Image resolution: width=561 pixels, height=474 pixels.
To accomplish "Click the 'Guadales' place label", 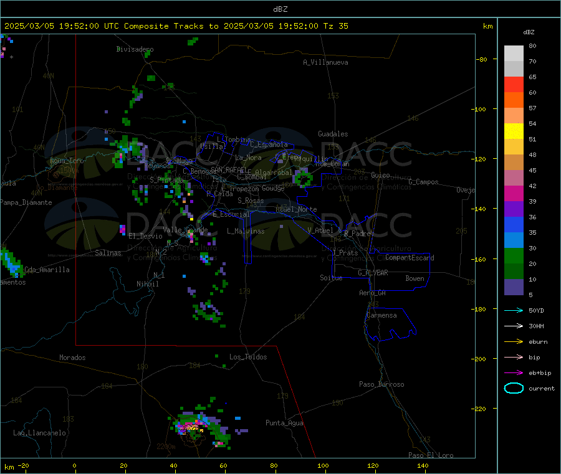I will (x=333, y=134).
